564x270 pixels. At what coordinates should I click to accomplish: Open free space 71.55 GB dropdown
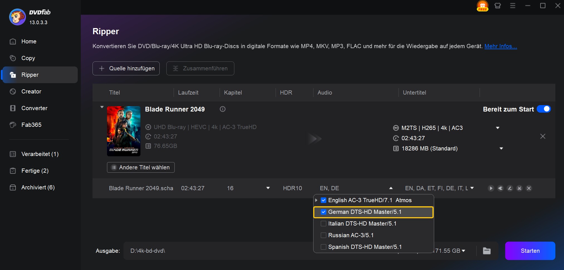click(463, 251)
